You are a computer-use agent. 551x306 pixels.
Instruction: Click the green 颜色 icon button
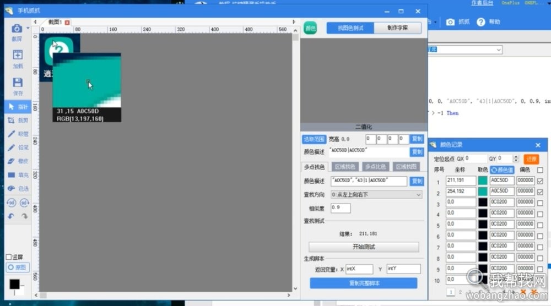[310, 28]
